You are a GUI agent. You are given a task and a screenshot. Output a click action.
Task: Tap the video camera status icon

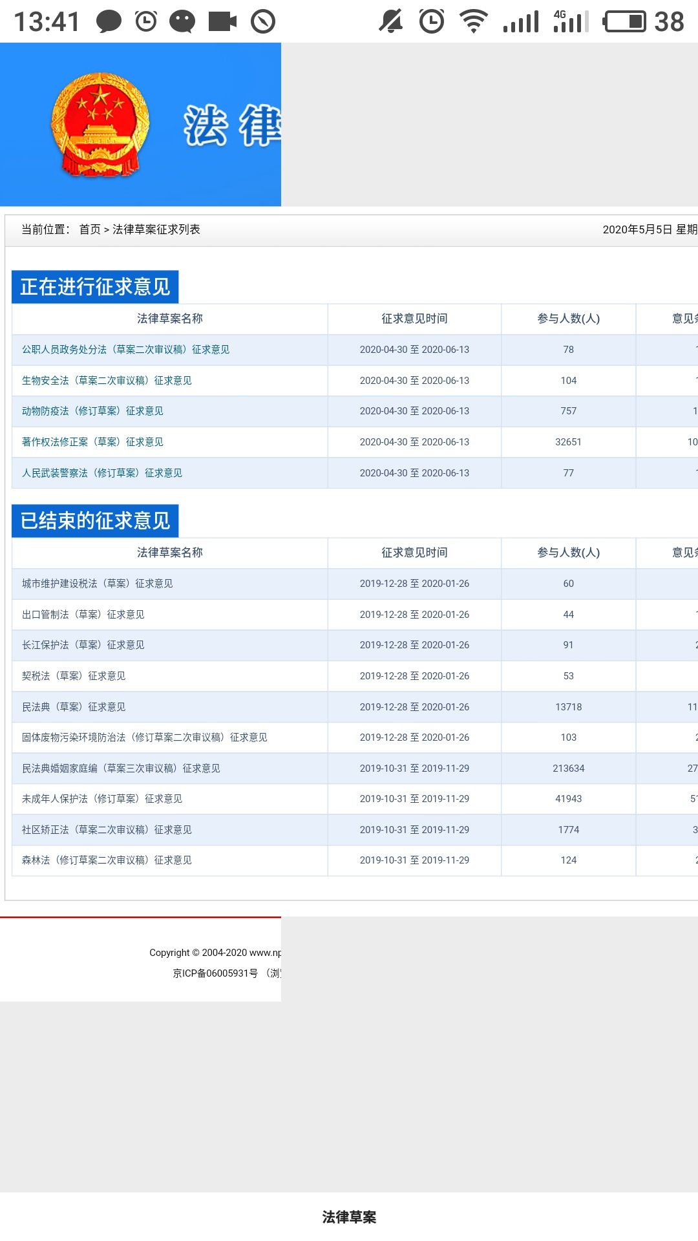tap(222, 21)
